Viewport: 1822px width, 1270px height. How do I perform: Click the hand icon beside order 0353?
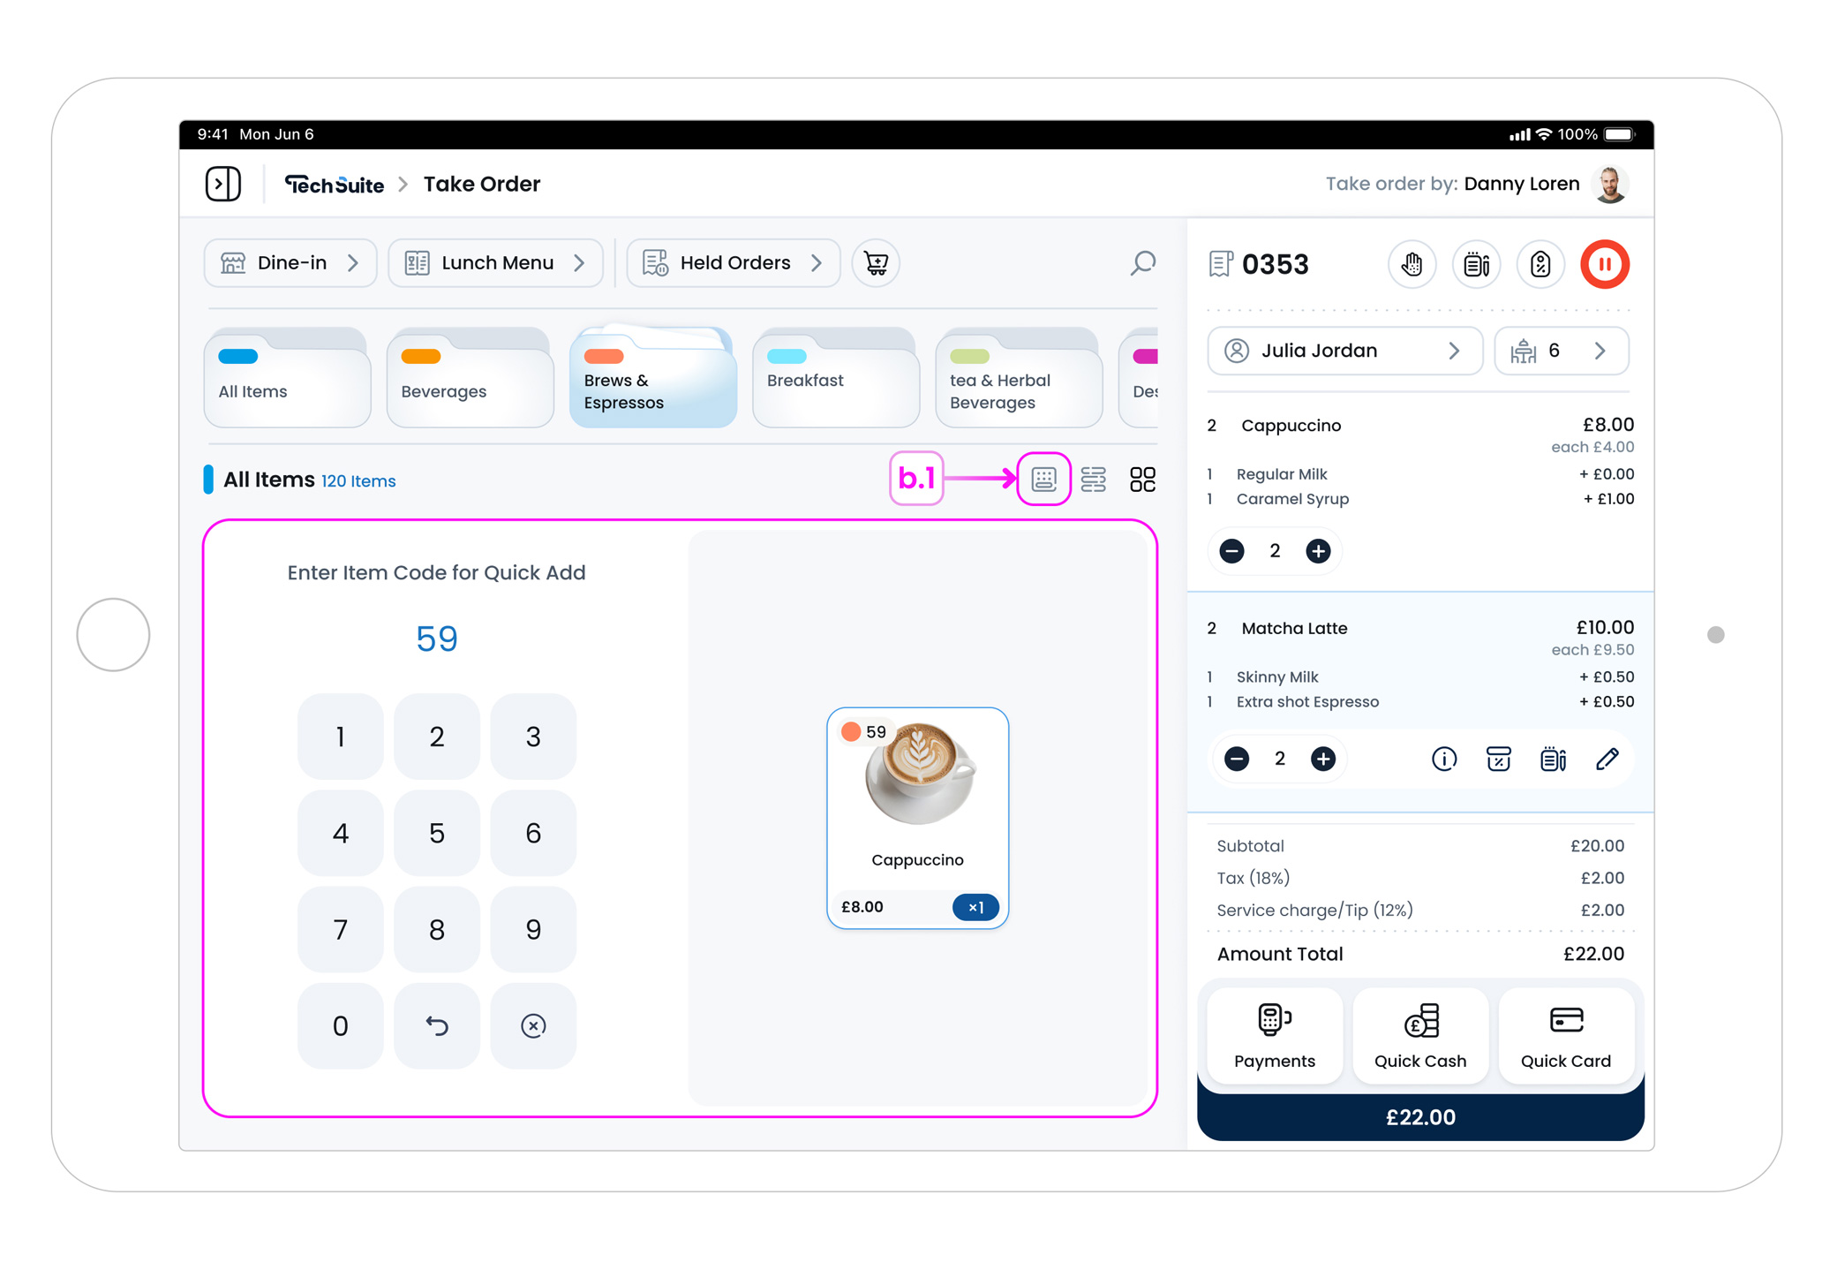pos(1412,264)
